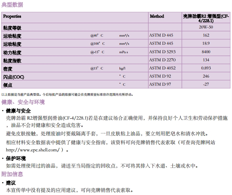Select the value 8400
The width and height of the screenshot is (232, 195).
click(x=206, y=52)
